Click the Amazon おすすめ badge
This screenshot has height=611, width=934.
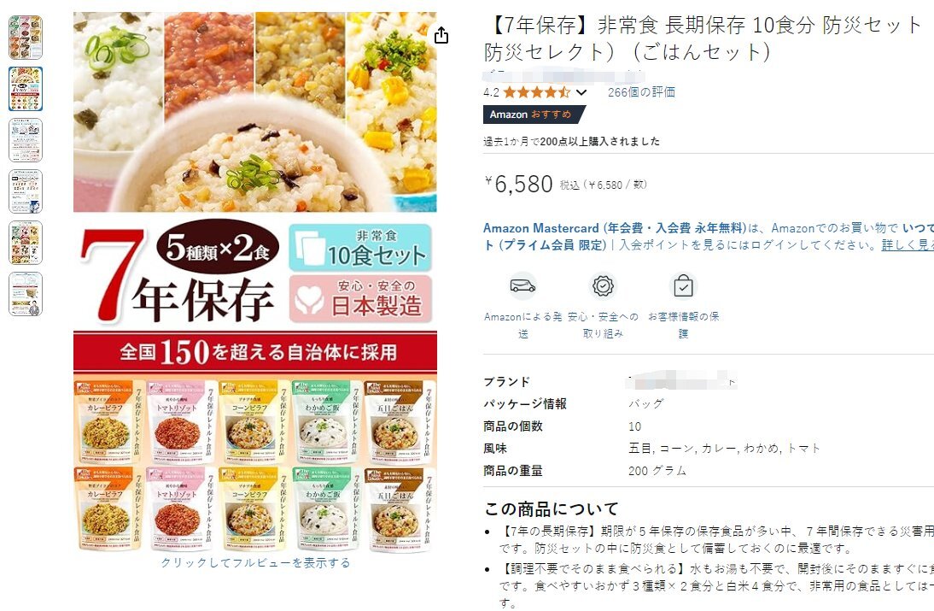[x=534, y=115]
